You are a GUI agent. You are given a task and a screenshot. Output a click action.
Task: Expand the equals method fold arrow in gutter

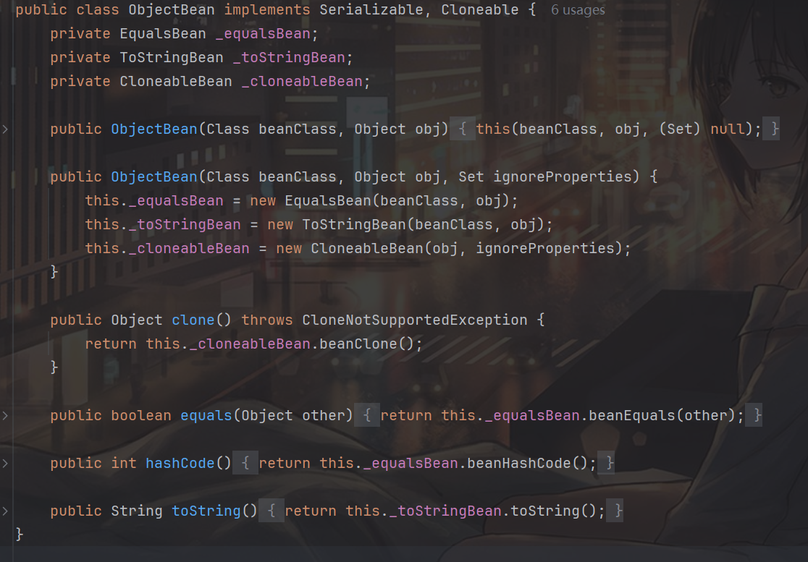point(6,416)
